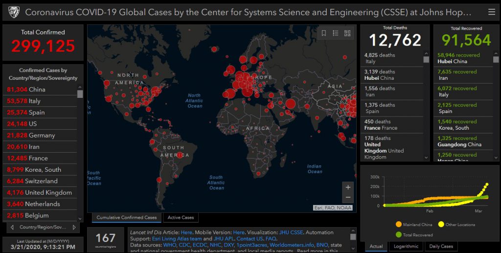Select Korea, South row with 8,799 cases
Screen dimensions: 501x253
(x=40, y=170)
